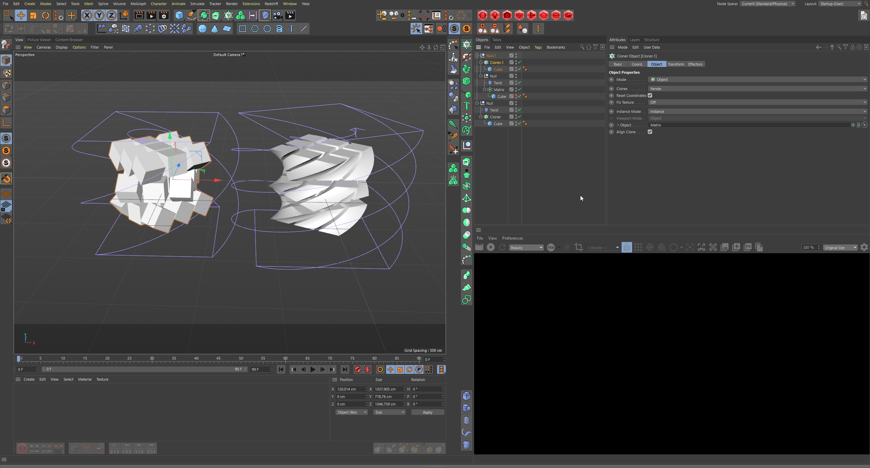This screenshot has width=870, height=468.
Task: Open the Beauty pass dropdown
Action: point(526,248)
